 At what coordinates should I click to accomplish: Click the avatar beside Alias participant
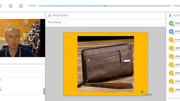coord(171,73)
